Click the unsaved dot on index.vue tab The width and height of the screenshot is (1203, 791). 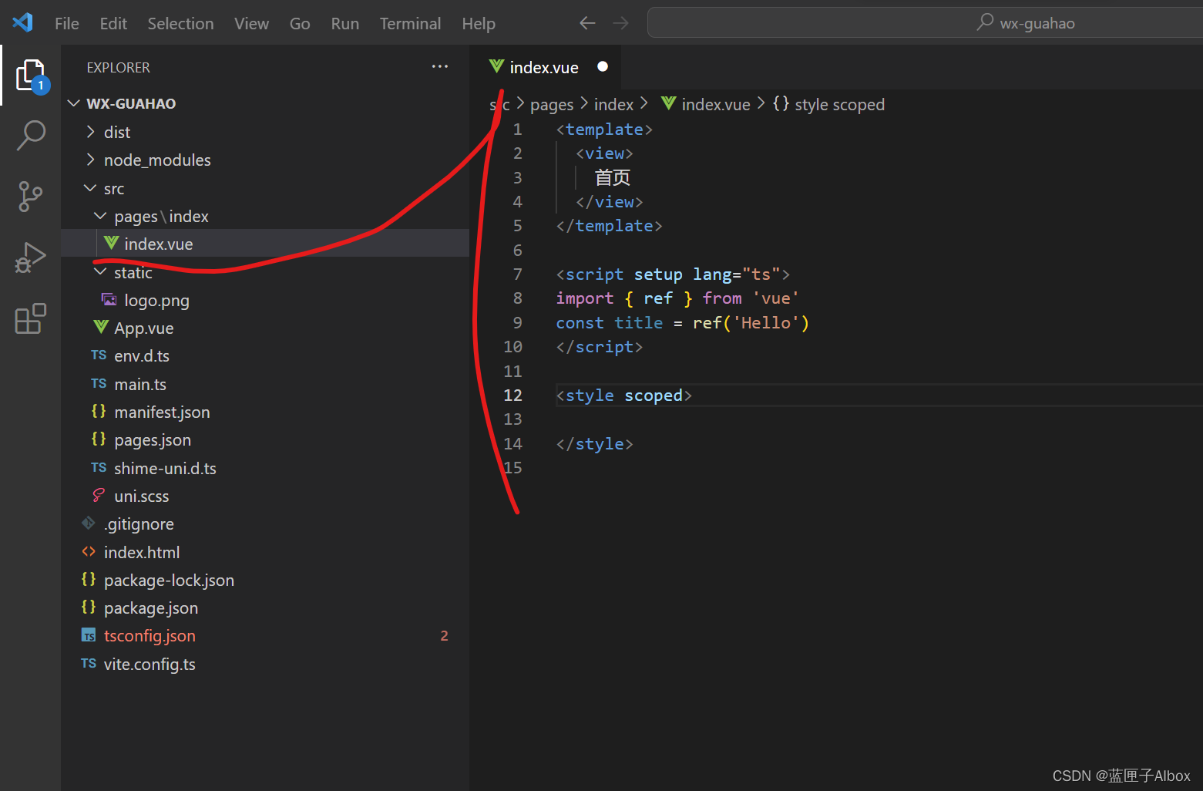pos(603,67)
